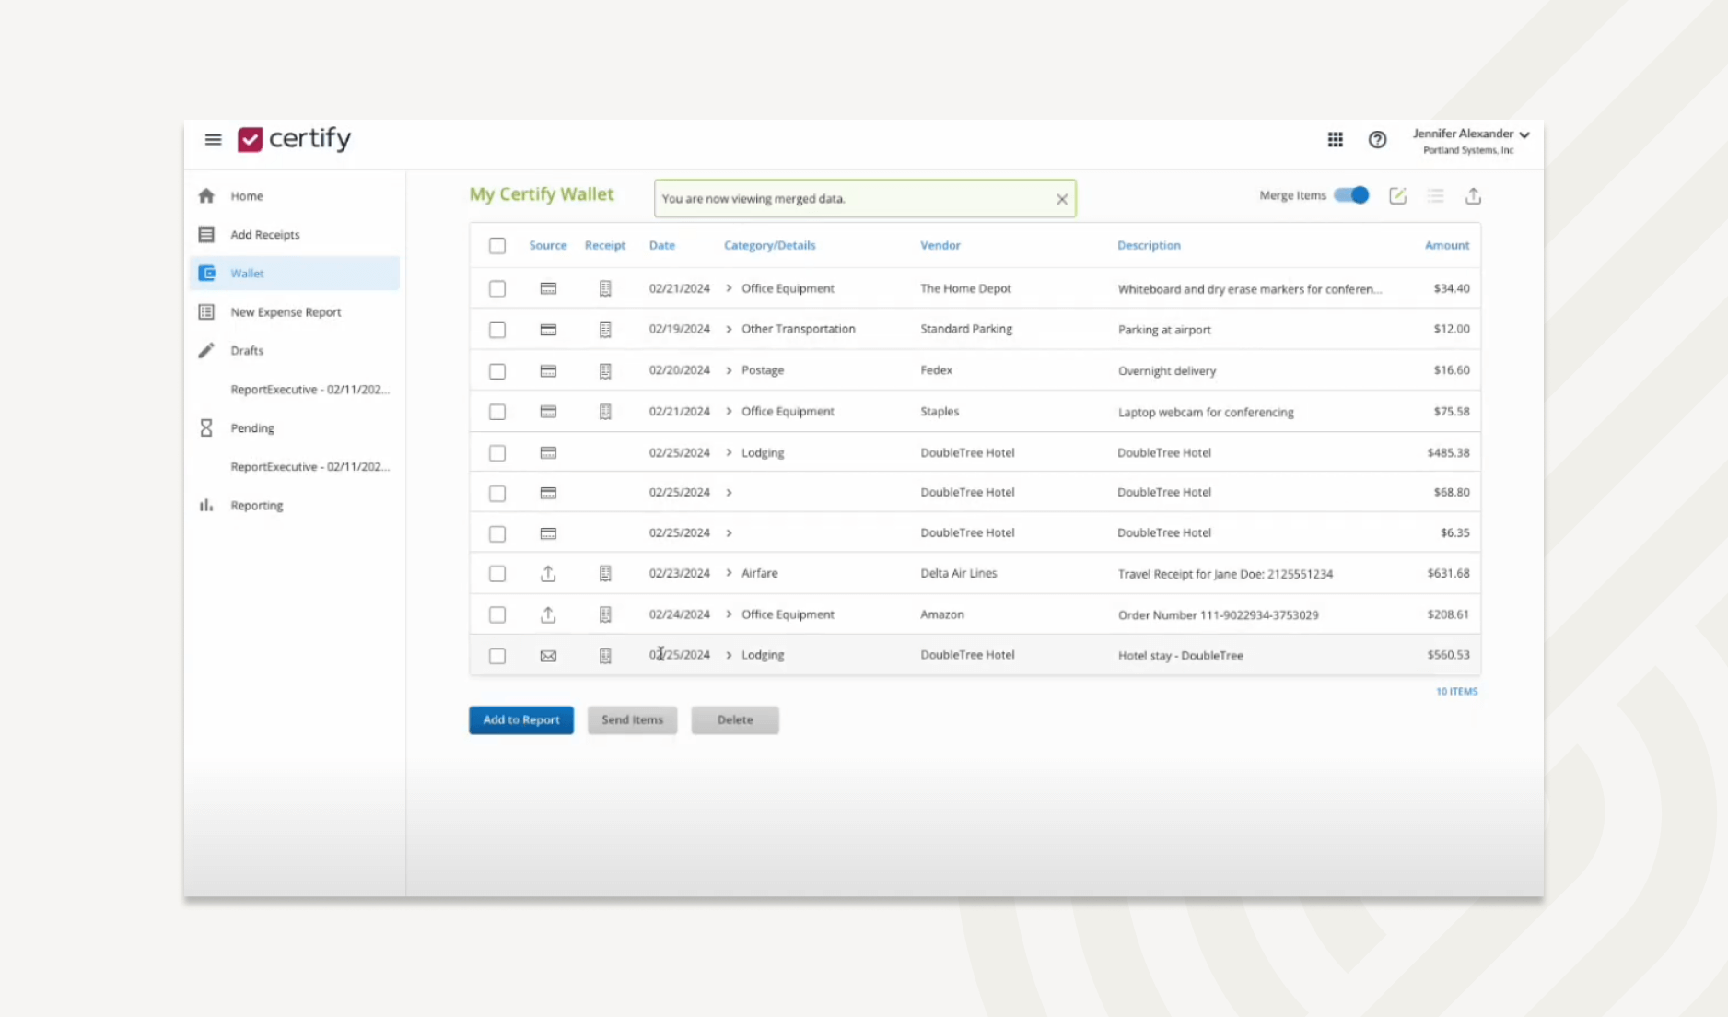Click the Reporting bar chart icon

(206, 506)
